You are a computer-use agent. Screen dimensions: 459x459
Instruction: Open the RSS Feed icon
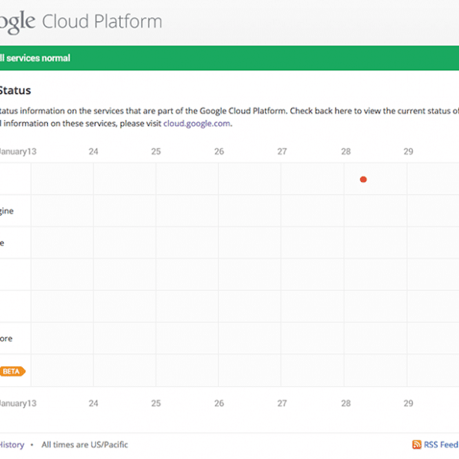pos(417,444)
